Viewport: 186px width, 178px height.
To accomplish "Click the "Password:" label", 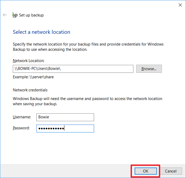I will tap(21, 128).
